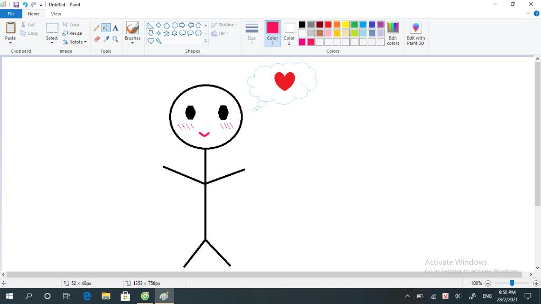Image resolution: width=541 pixels, height=304 pixels.
Task: Click the zoom slider handle
Action: click(512, 283)
